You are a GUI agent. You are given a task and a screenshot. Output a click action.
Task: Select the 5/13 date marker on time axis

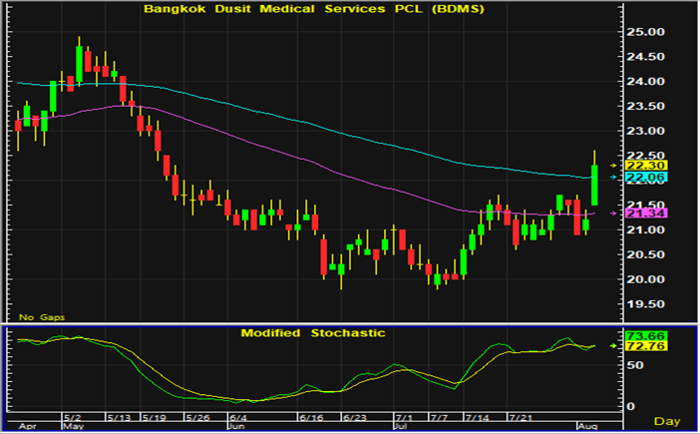(118, 416)
